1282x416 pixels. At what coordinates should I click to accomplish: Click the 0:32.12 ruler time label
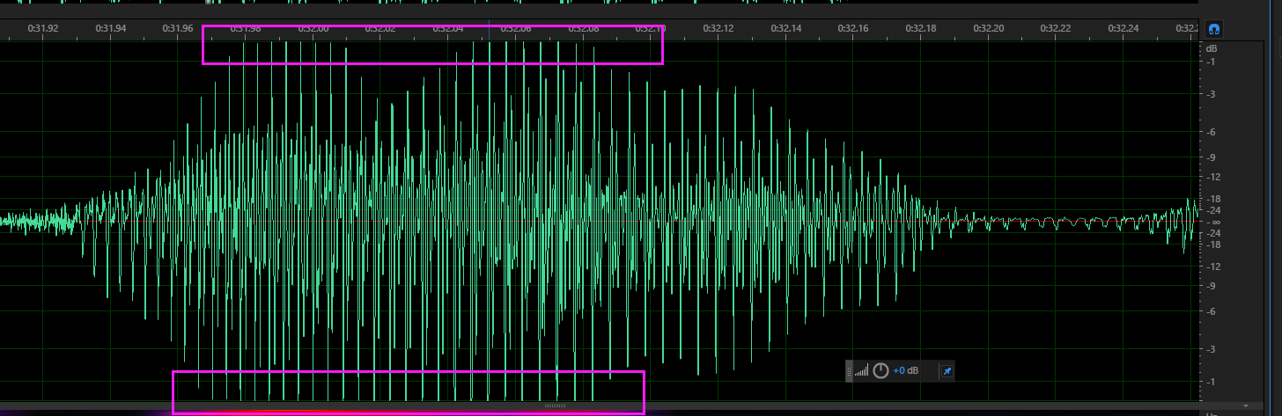click(x=718, y=29)
